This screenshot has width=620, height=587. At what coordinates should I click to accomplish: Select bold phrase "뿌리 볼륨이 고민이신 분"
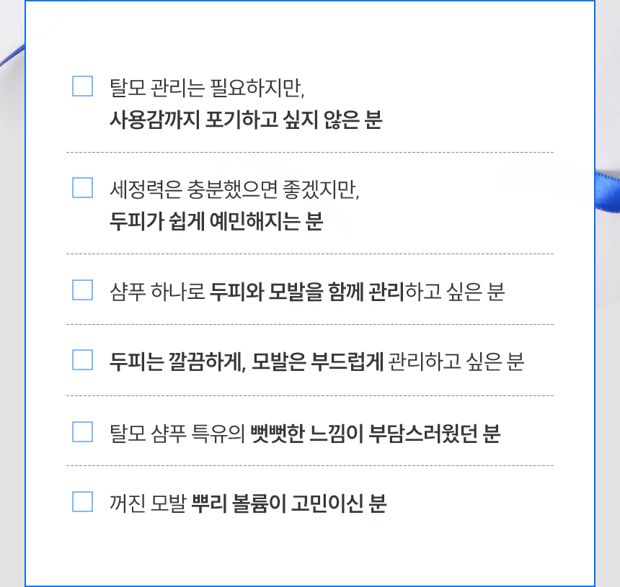coord(288,502)
